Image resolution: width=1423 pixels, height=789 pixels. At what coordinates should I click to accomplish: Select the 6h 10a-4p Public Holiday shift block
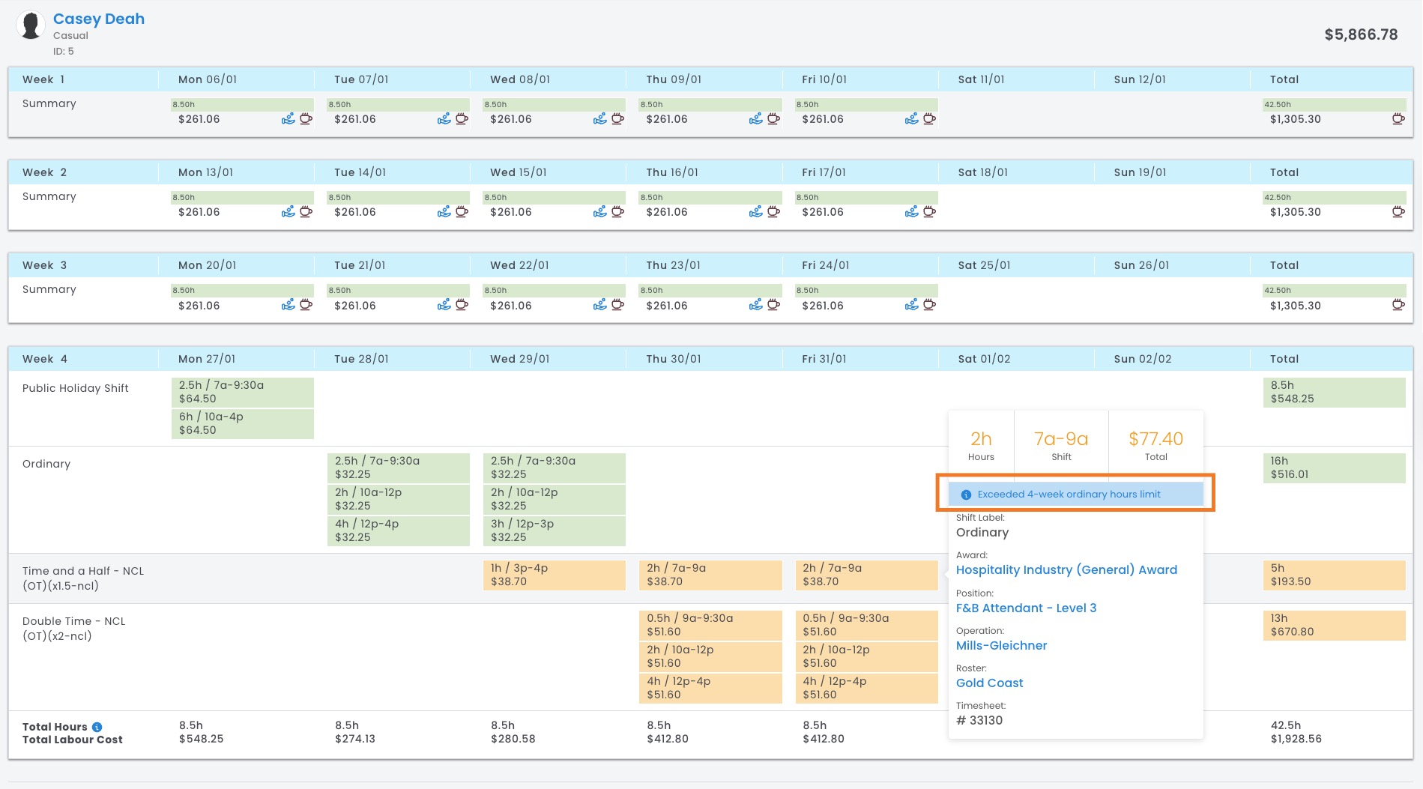(x=242, y=423)
